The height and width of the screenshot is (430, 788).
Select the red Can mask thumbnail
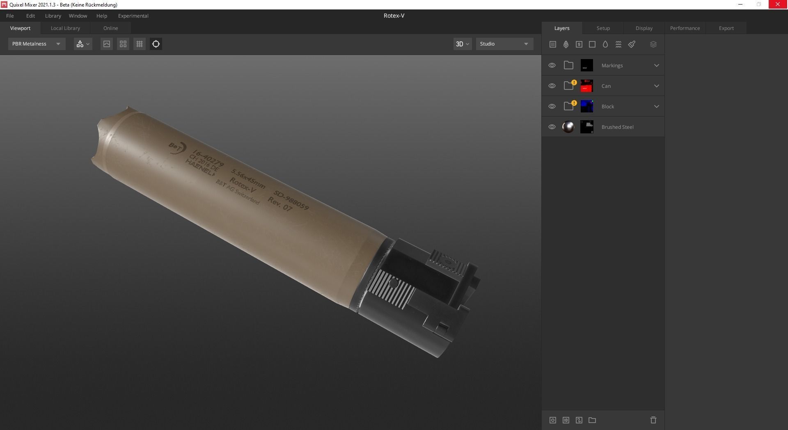[x=587, y=86]
